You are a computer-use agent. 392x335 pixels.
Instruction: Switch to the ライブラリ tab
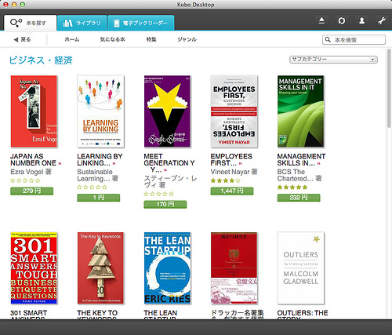pos(82,23)
